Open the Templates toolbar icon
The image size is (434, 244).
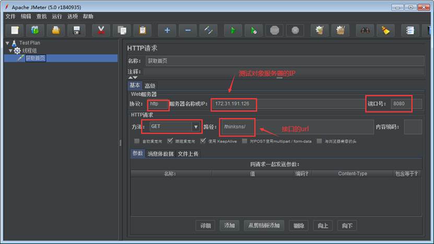[x=35, y=30]
